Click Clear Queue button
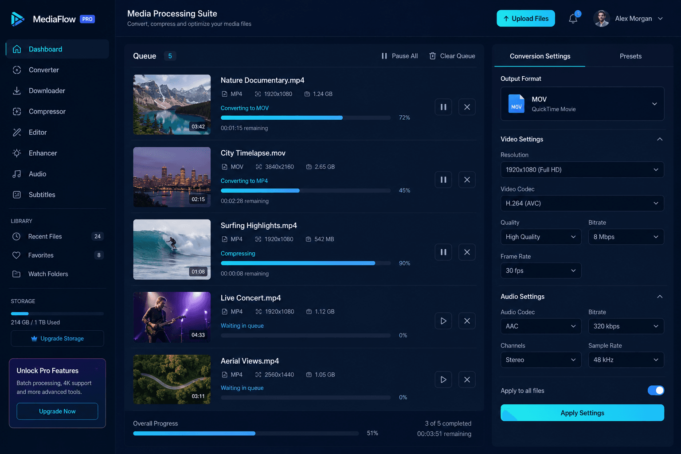Image resolution: width=681 pixels, height=454 pixels. tap(452, 56)
